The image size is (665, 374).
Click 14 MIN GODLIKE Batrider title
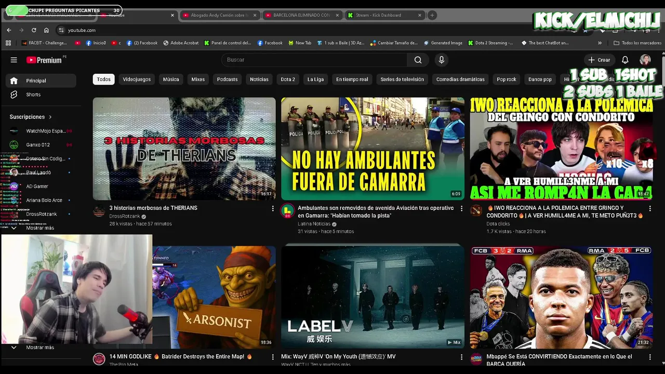click(x=181, y=357)
